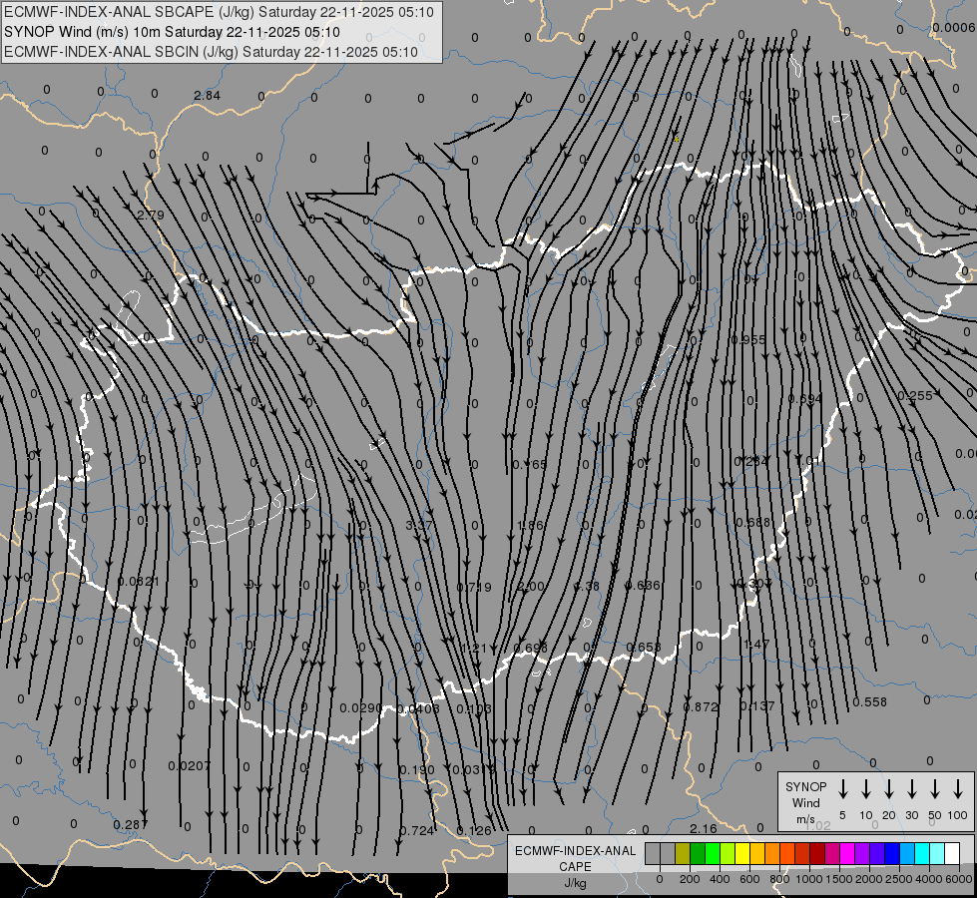Pick the pure yellow CAPE legend swatch
The width and height of the screenshot is (977, 898).
[x=742, y=853]
